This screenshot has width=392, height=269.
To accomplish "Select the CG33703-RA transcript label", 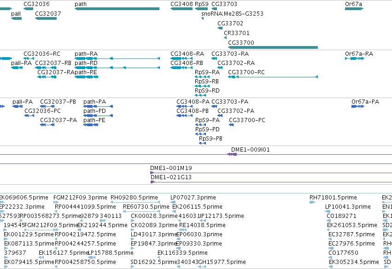I will click(230, 54).
